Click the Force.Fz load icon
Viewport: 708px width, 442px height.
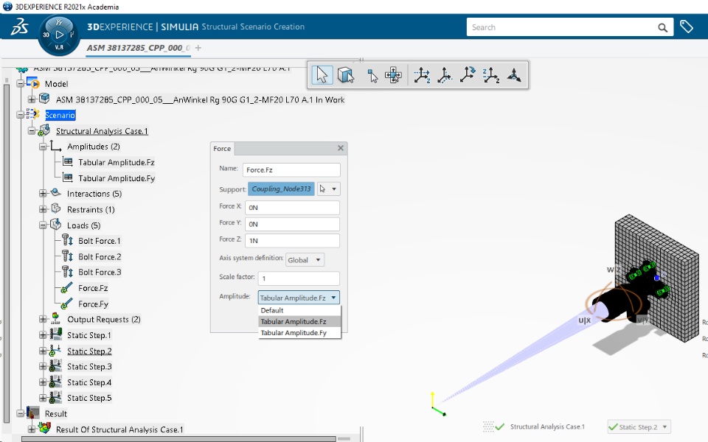(67, 288)
